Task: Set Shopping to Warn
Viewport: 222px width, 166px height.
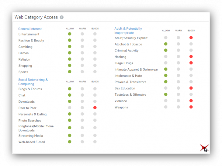Action: click(82, 65)
